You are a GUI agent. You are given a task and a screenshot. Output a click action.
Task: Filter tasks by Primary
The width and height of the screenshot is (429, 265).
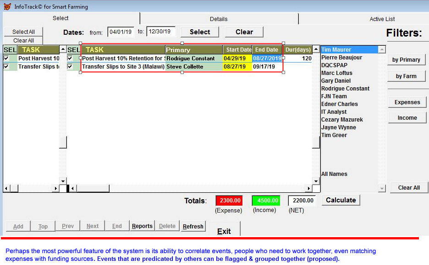tap(406, 60)
